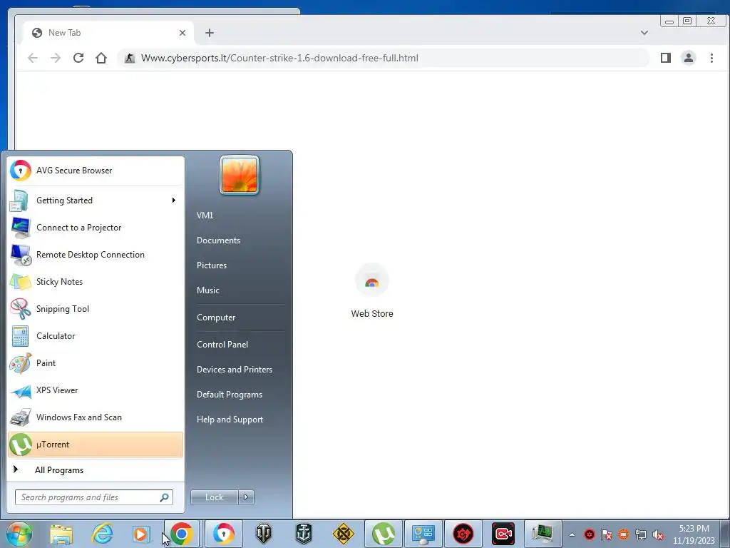Click the muted volume tray icon

pyautogui.click(x=658, y=534)
